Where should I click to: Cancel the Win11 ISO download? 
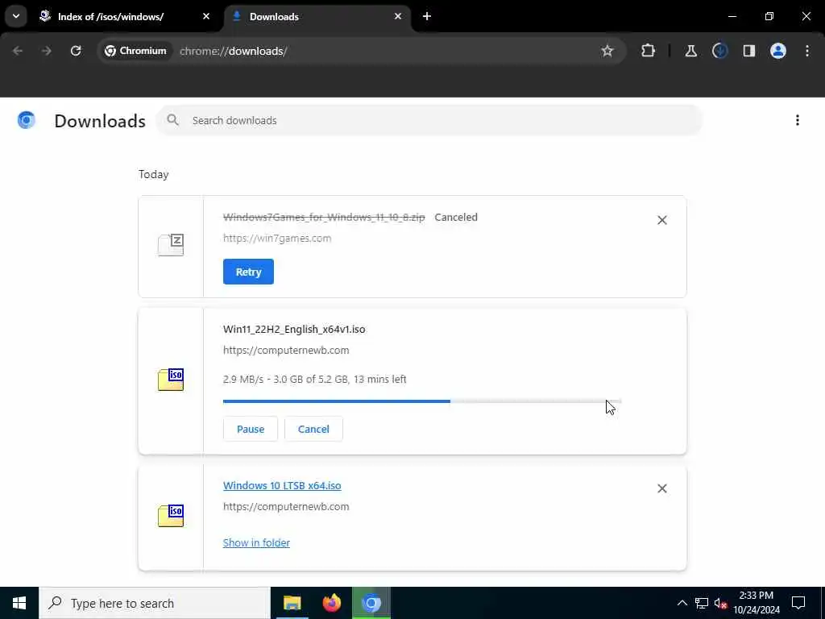[x=313, y=429]
